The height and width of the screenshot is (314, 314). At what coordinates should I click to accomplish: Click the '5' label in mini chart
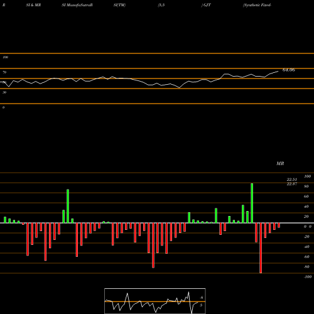click(x=201, y=305)
